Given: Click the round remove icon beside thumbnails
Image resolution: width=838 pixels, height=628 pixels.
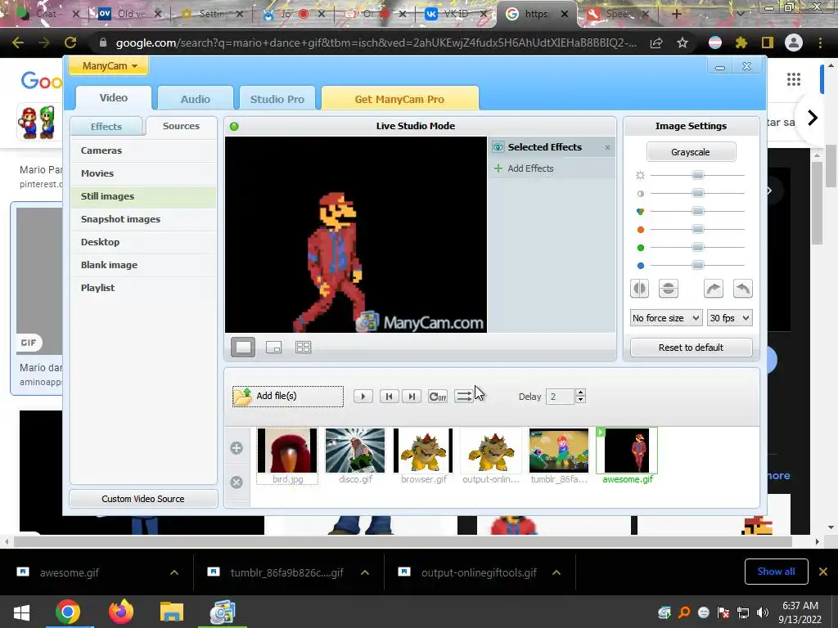Looking at the screenshot, I should click(x=237, y=482).
